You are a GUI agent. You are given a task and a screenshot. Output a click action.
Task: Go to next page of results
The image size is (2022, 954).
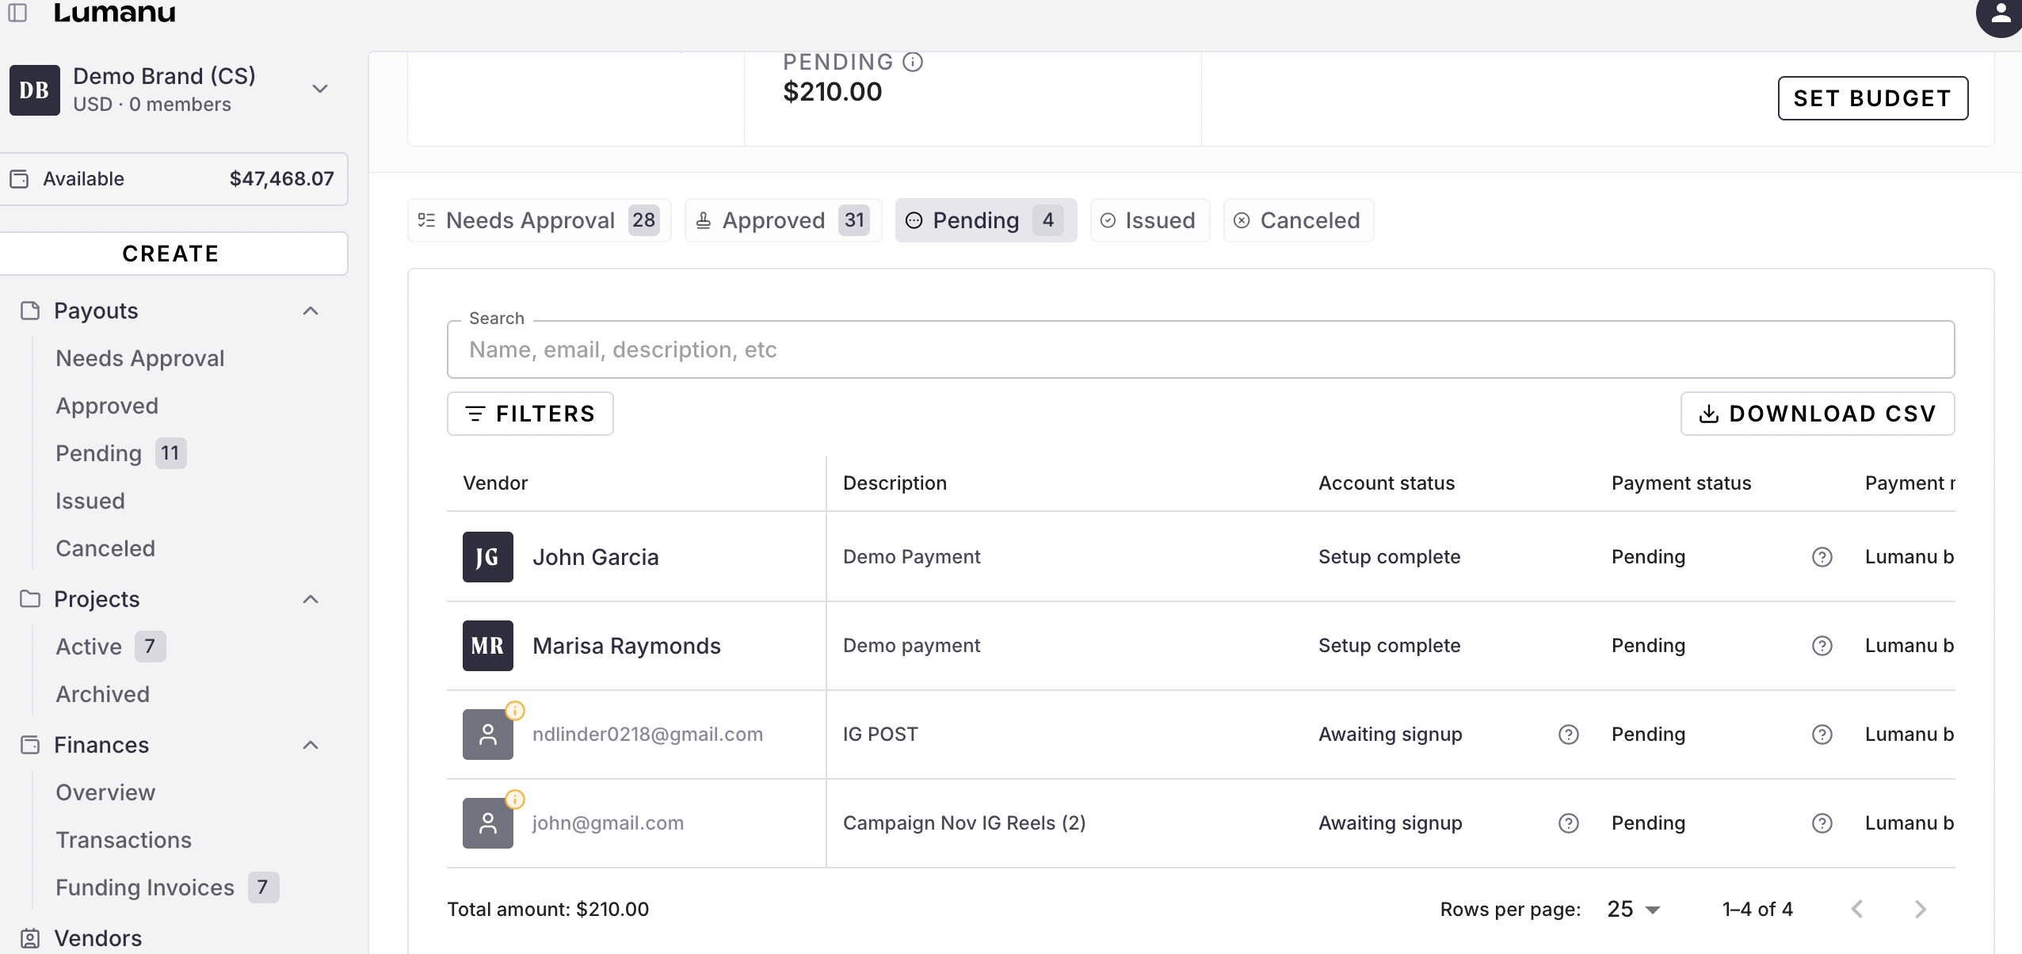coord(1920,909)
